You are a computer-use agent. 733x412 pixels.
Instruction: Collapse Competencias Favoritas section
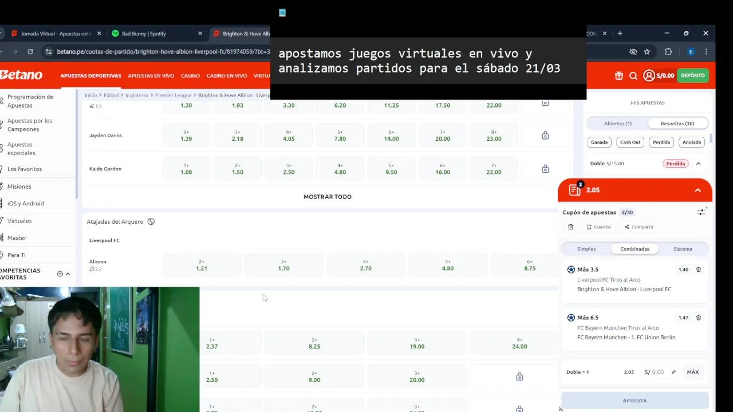68,274
